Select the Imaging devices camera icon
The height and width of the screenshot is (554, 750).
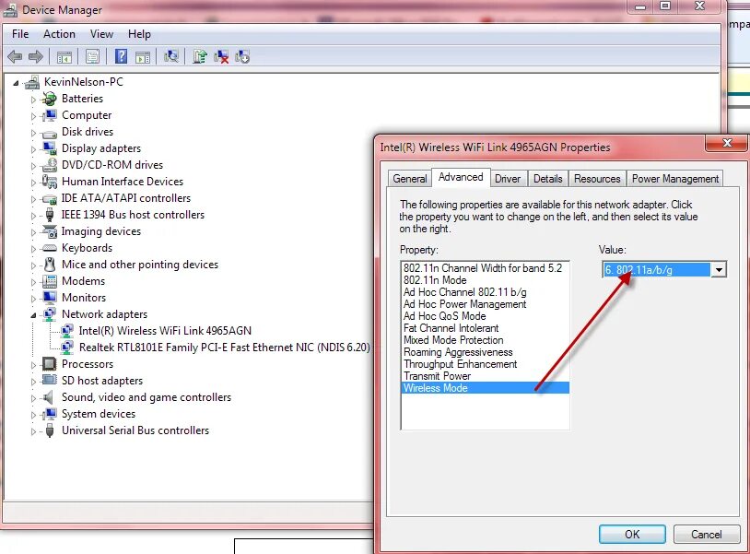(49, 231)
